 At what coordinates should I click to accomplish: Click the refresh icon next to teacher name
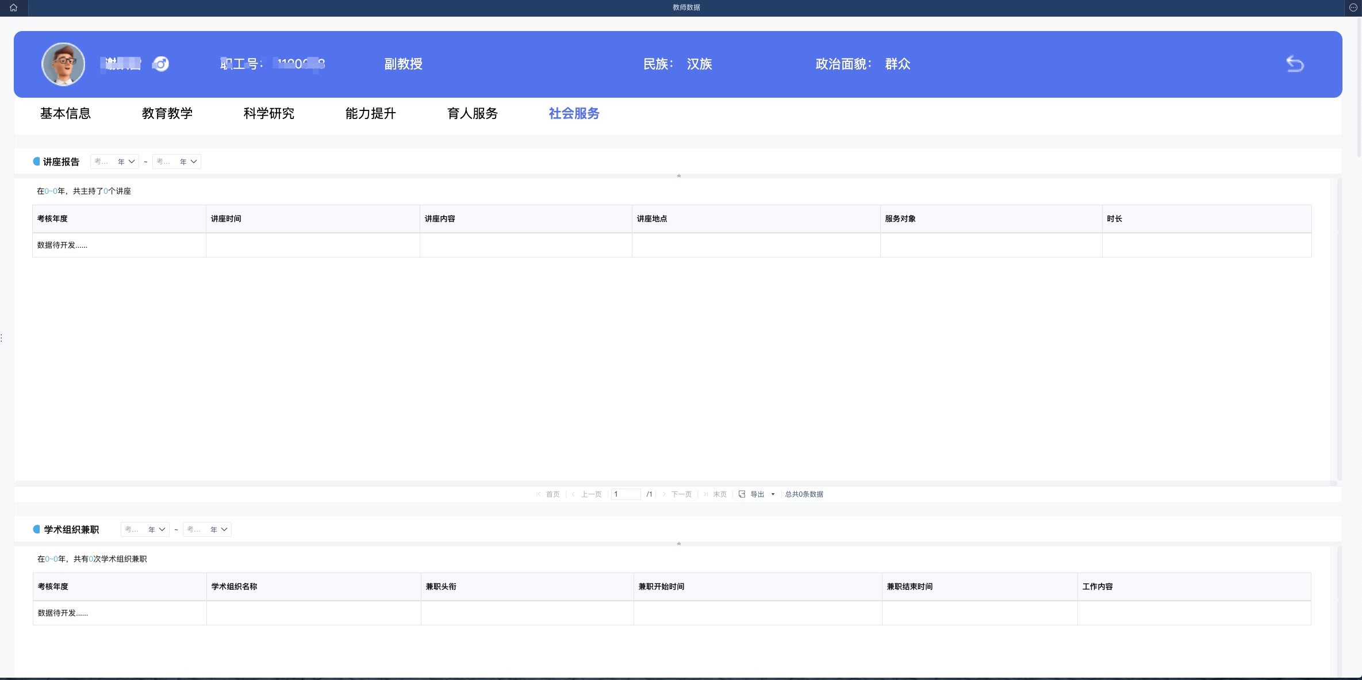(161, 64)
